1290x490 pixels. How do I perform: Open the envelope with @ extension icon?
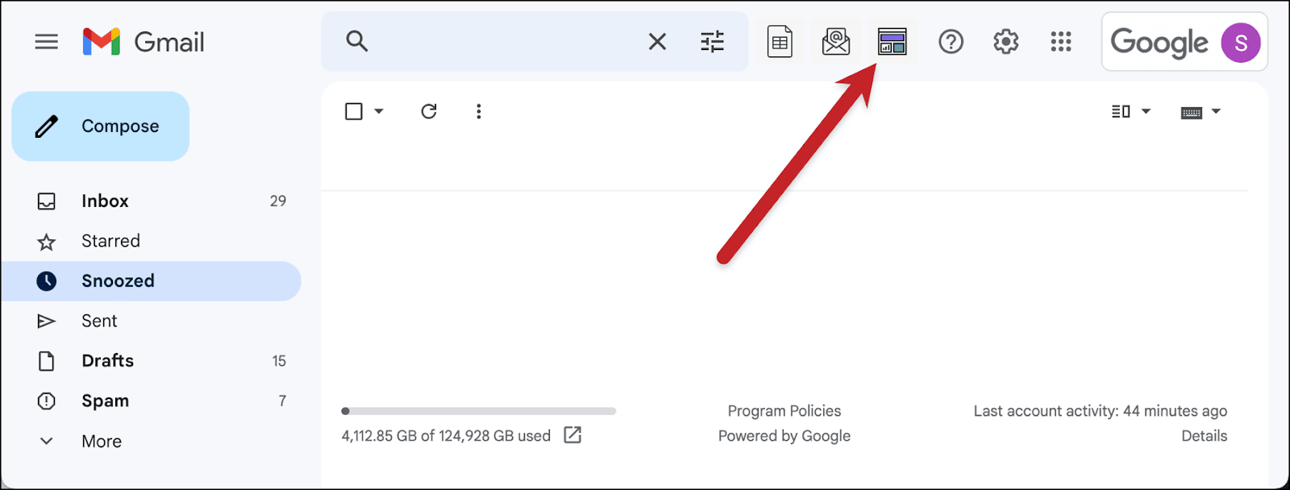(x=836, y=42)
